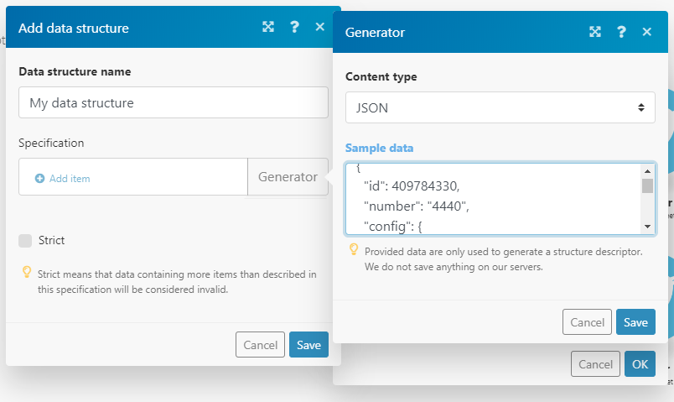
Task: Cancel the Add data structure dialog
Action: (260, 345)
